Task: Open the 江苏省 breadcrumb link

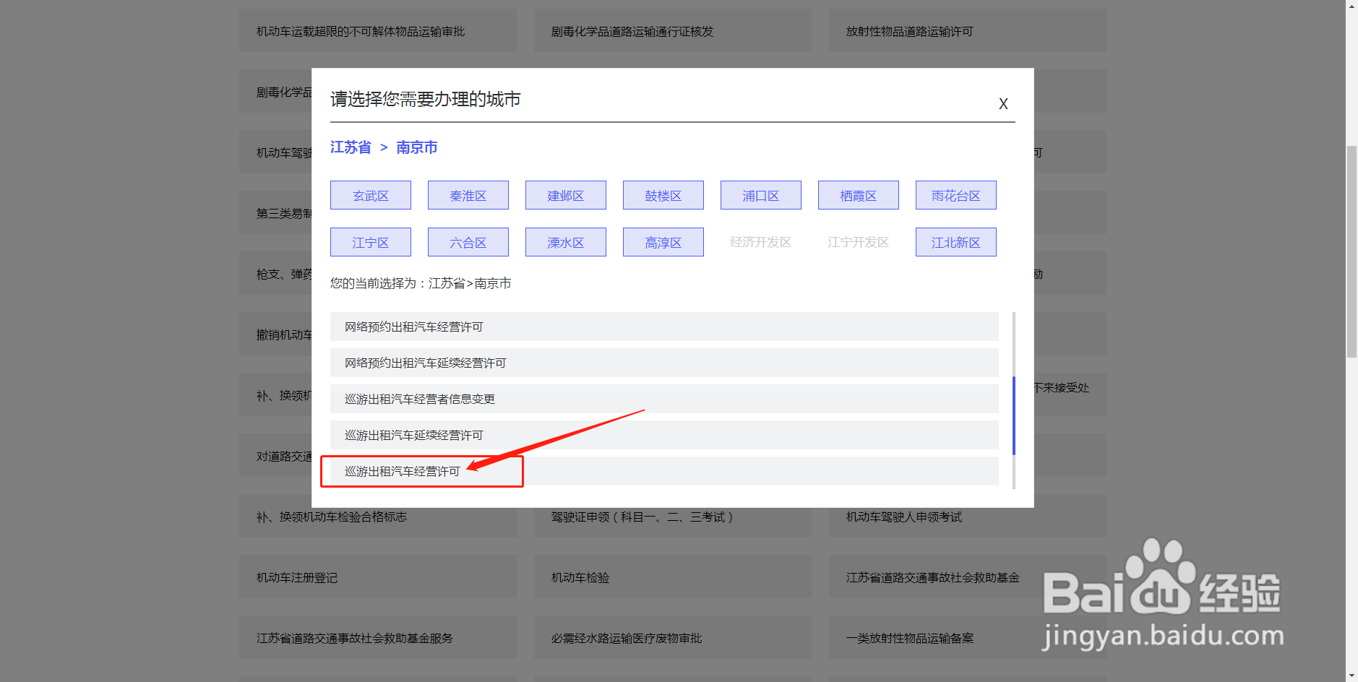Action: tap(350, 147)
